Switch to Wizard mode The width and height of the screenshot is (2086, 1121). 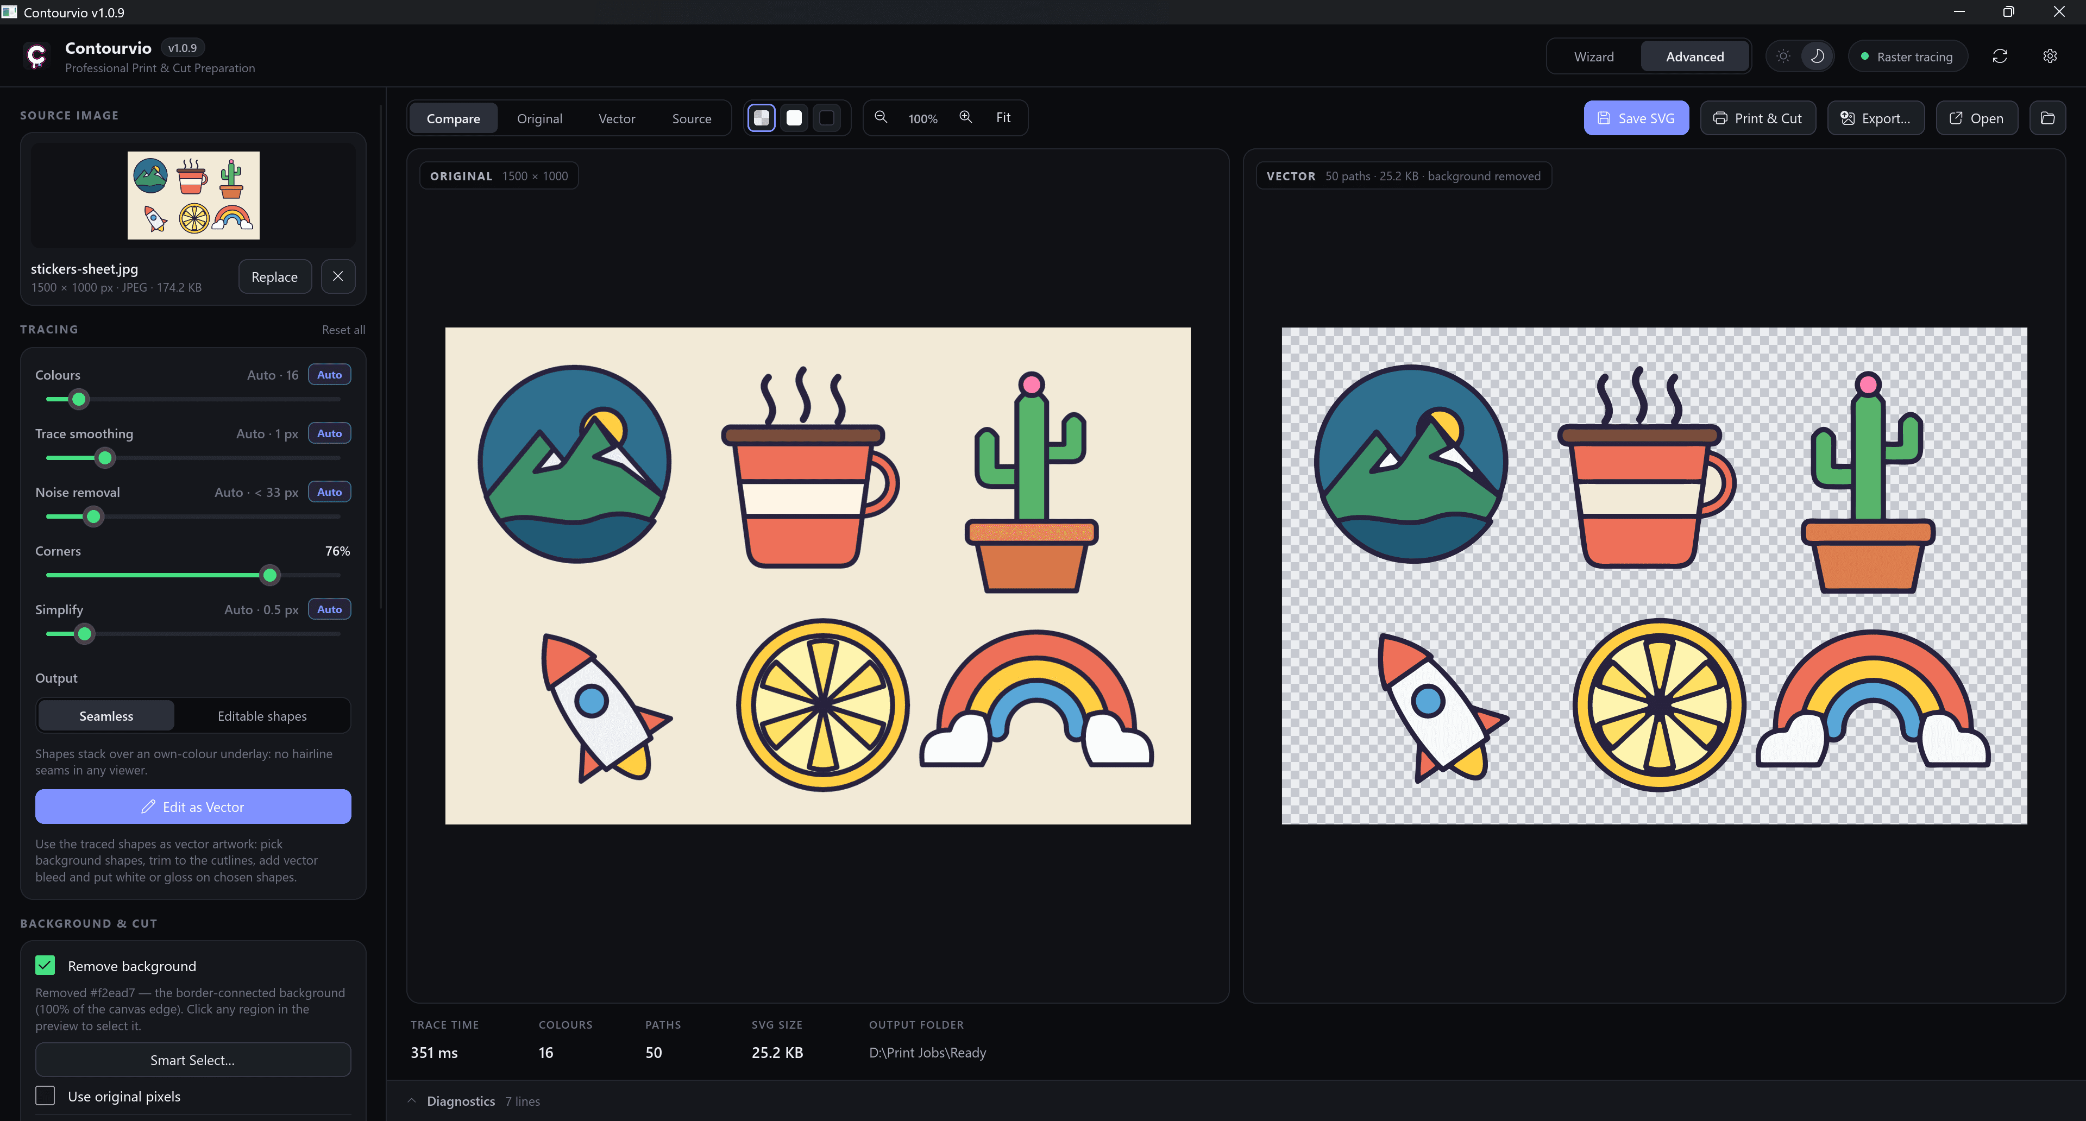1594,56
